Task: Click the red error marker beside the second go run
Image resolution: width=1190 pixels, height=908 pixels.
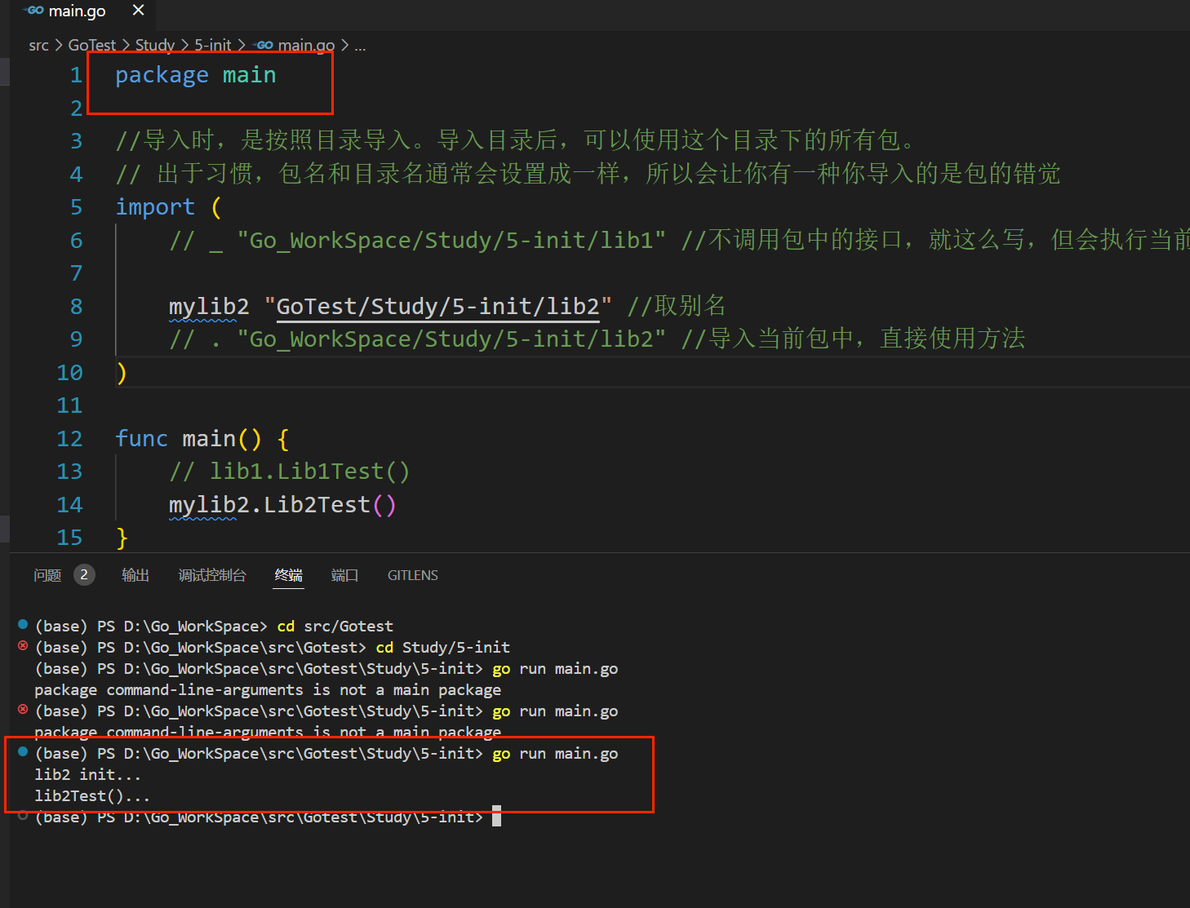Action: (23, 710)
